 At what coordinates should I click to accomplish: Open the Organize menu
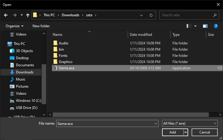[14, 26]
